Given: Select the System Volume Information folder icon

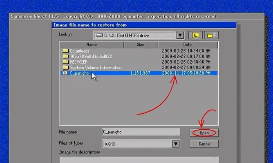Looking at the screenshot, I should [65, 67].
